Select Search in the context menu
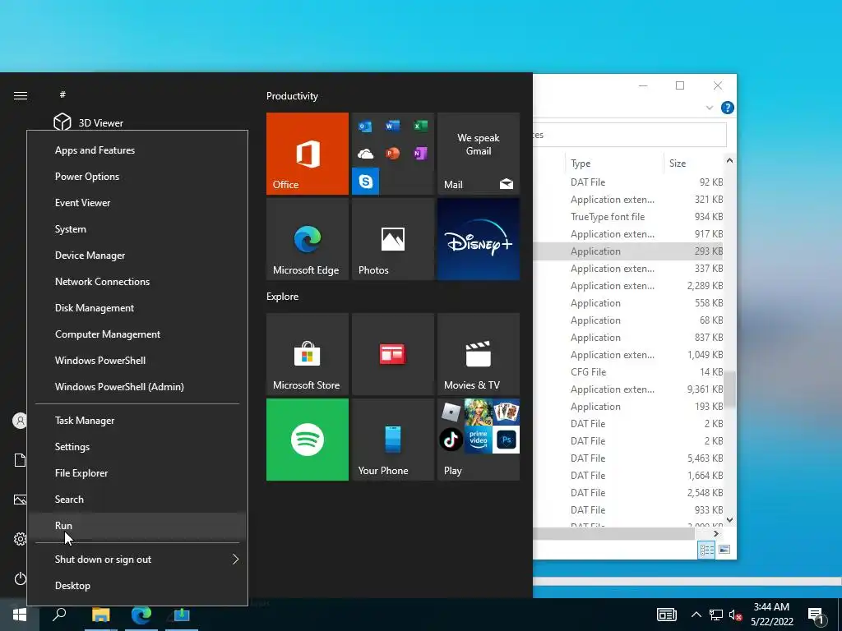The image size is (842, 631). (x=138, y=500)
